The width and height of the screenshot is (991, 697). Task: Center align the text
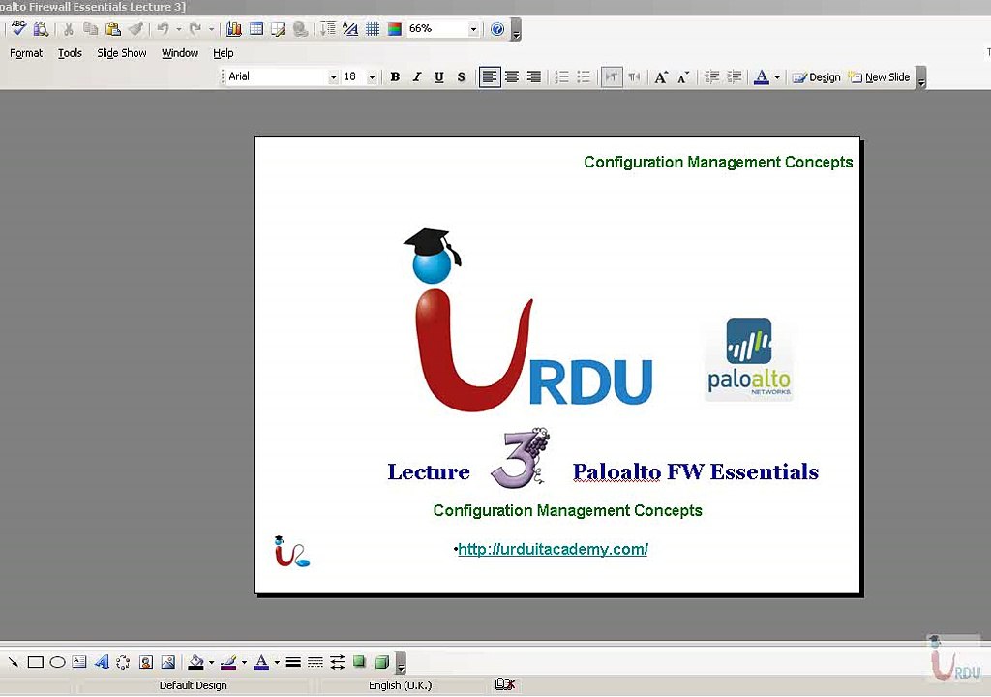click(x=512, y=77)
